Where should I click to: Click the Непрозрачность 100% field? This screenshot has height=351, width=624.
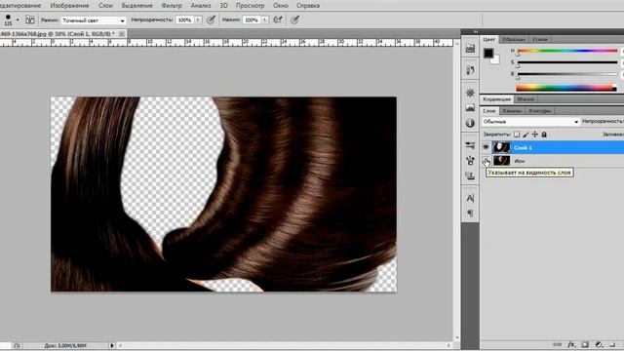click(185, 19)
